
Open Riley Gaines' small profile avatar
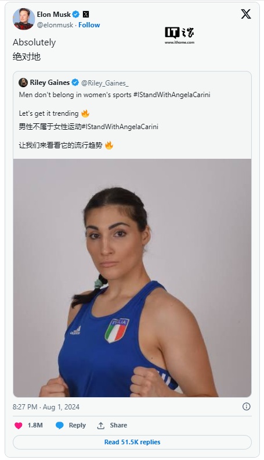coord(23,83)
